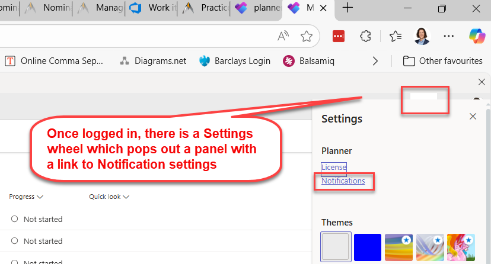This screenshot has width=491, height=264.
Task: Close the Settings panel
Action: click(473, 117)
